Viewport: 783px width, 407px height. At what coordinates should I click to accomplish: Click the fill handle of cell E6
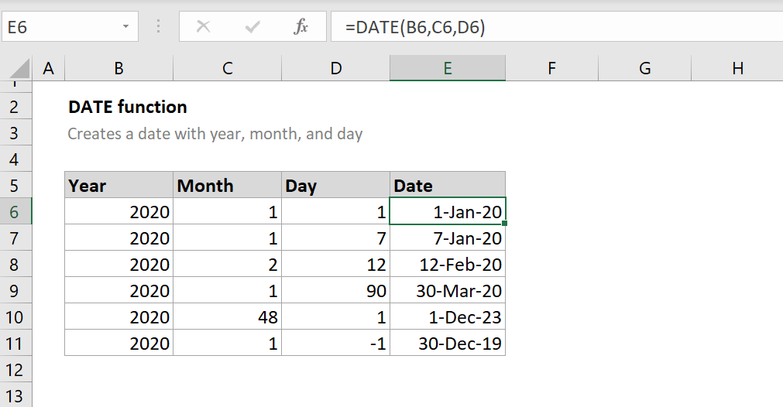(x=505, y=224)
